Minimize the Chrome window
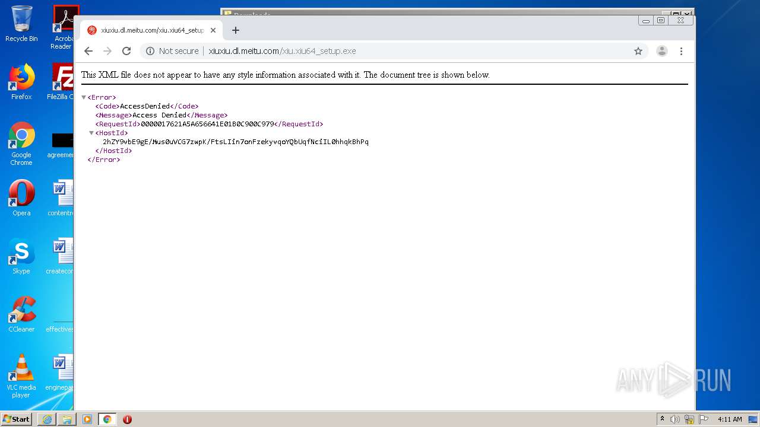Image resolution: width=760 pixels, height=427 pixels. click(x=646, y=20)
